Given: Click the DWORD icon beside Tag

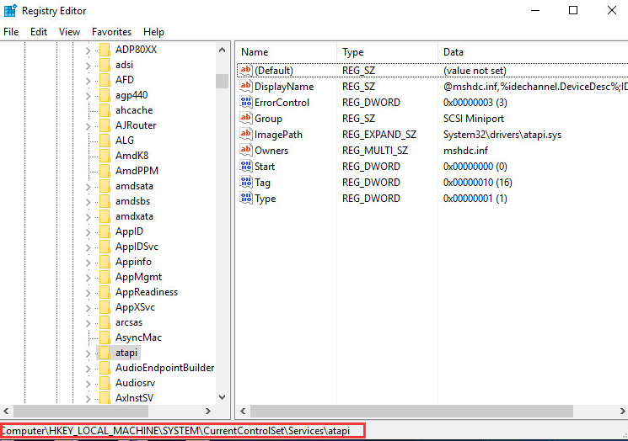Looking at the screenshot, I should 246,183.
